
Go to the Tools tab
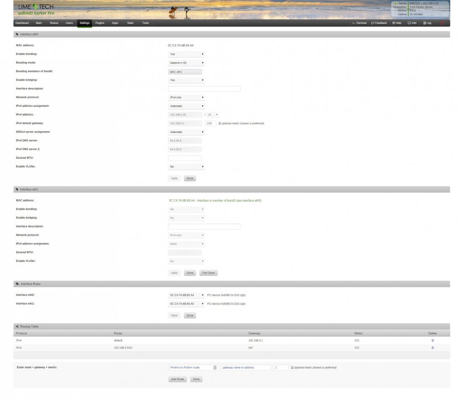[145, 23]
